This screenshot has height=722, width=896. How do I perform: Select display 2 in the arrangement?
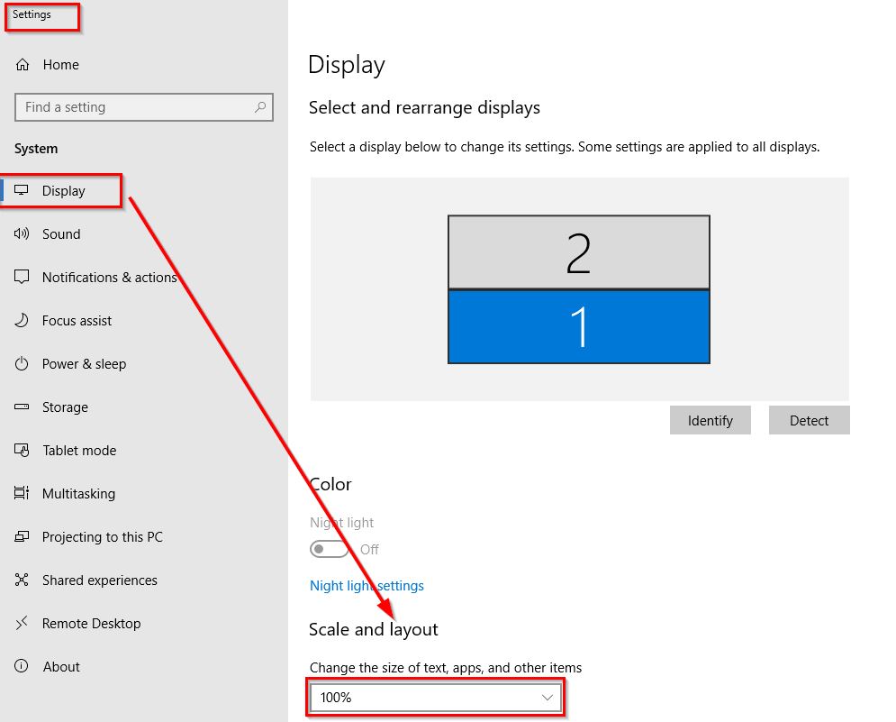point(579,252)
